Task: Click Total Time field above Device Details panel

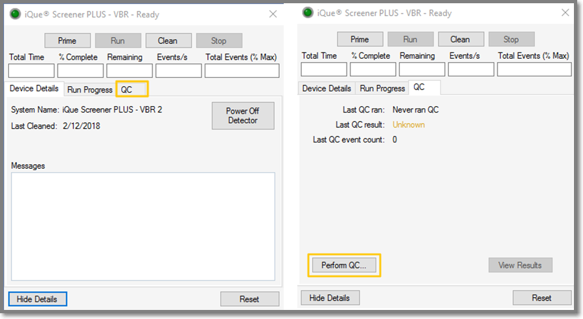Action: pos(31,71)
